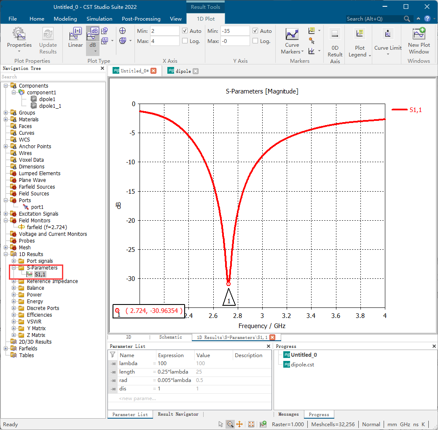Open the help question mark icon
Image resolution: width=438 pixels, height=430 pixels.
(x=427, y=19)
